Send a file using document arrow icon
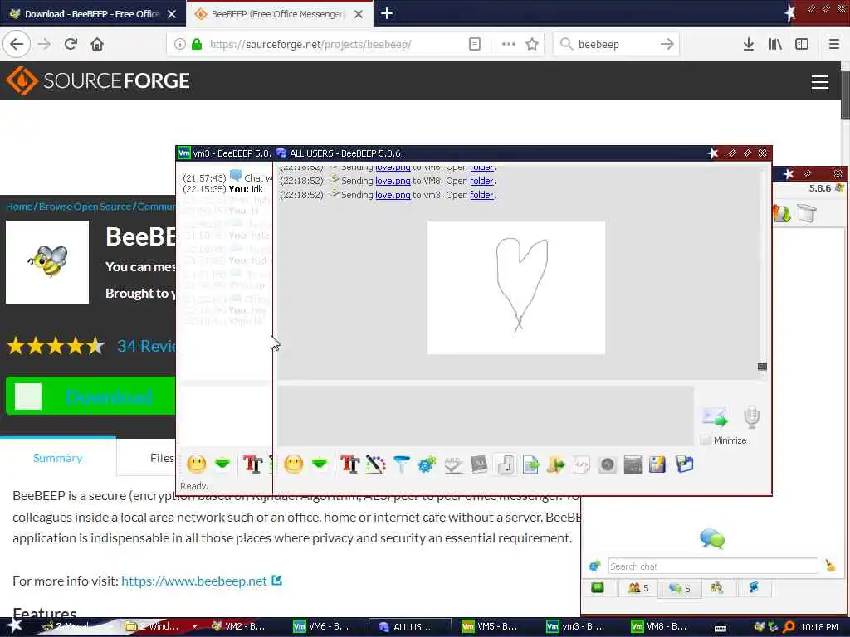850x637 pixels. click(530, 464)
